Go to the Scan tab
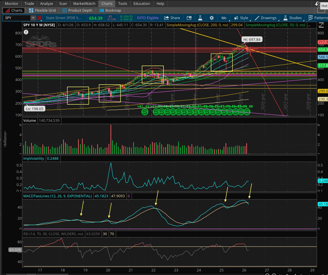 (x=63, y=4)
